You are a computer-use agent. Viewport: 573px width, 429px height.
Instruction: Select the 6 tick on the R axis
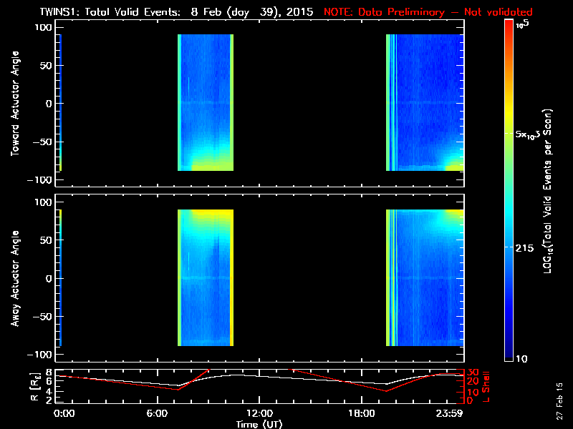coord(48,381)
